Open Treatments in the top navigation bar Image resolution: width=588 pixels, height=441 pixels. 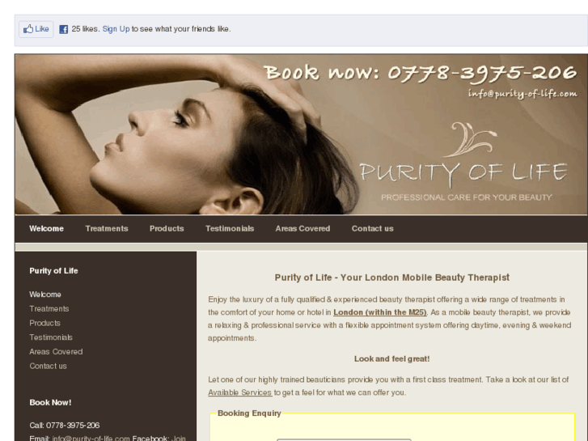pyautogui.click(x=107, y=228)
